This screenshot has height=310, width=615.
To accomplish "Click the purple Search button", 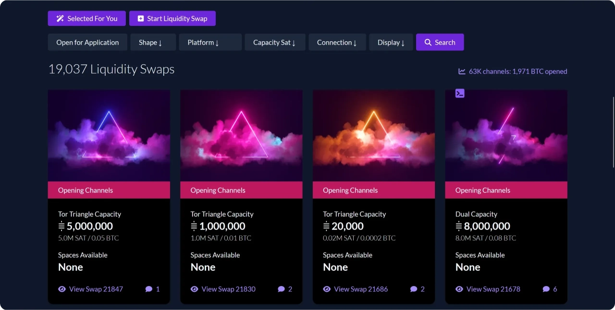I will (440, 42).
